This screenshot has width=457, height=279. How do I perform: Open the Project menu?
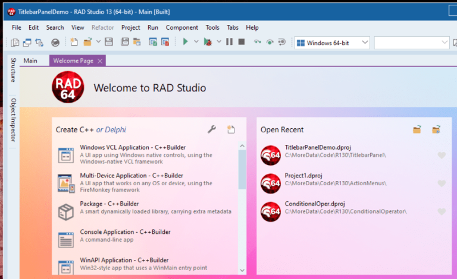pos(130,27)
